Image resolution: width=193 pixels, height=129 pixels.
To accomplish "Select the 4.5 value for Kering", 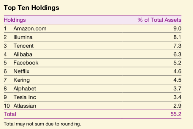I will [178, 80].
